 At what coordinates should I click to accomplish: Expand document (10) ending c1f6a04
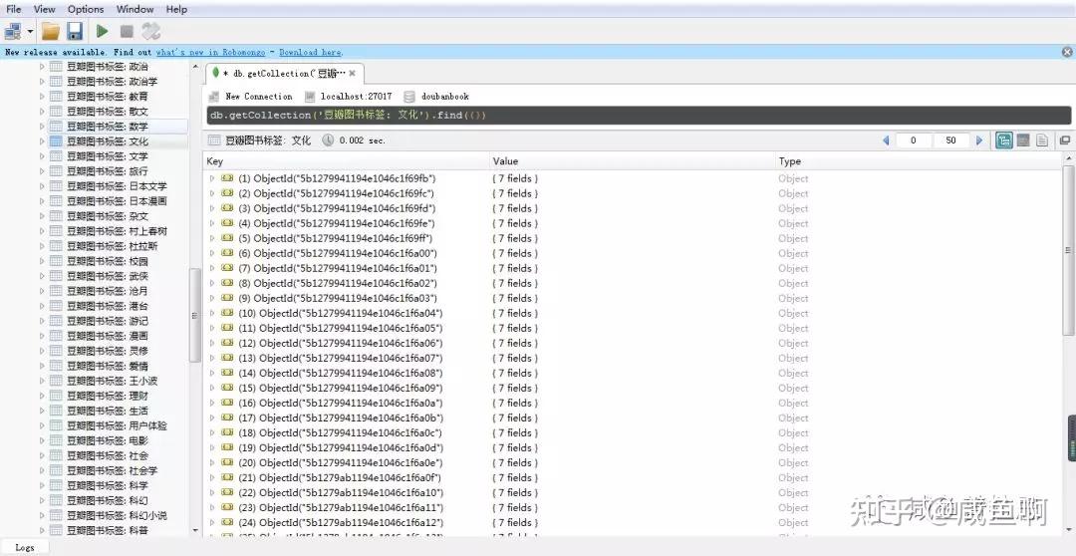coord(212,313)
